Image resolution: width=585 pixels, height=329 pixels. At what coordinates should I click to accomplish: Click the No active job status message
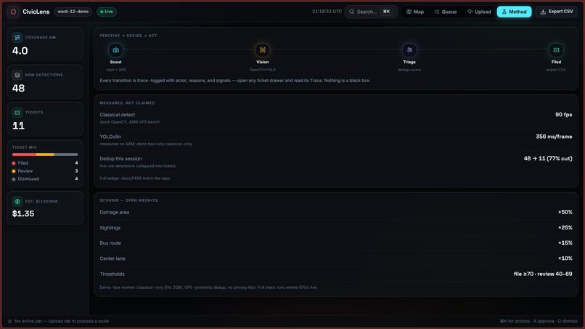(62, 321)
